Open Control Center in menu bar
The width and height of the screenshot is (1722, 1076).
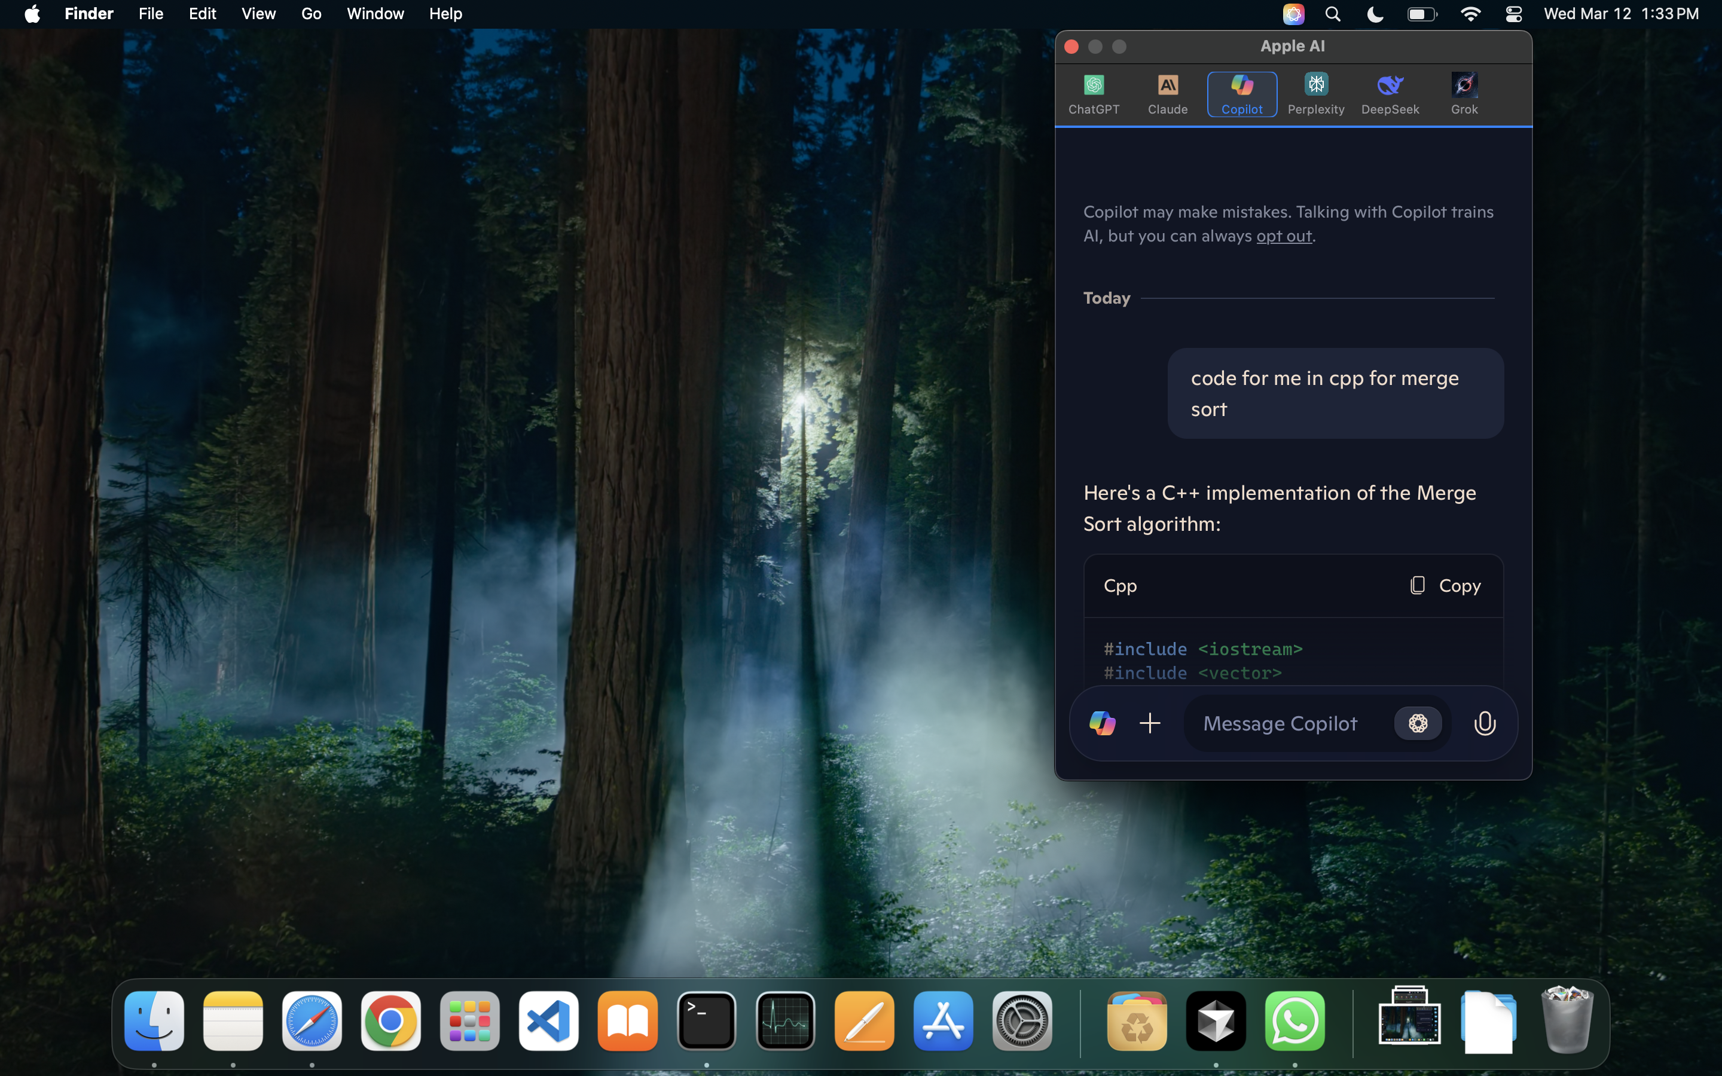tap(1513, 14)
